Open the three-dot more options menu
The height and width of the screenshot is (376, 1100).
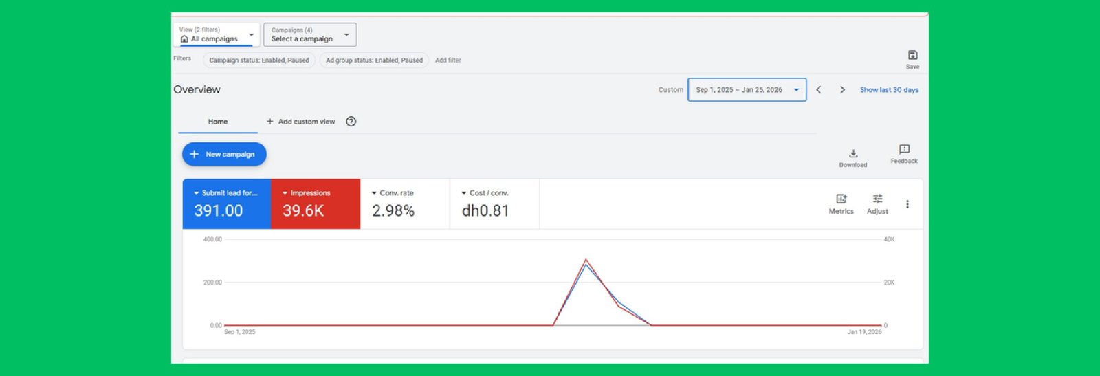pyautogui.click(x=907, y=204)
